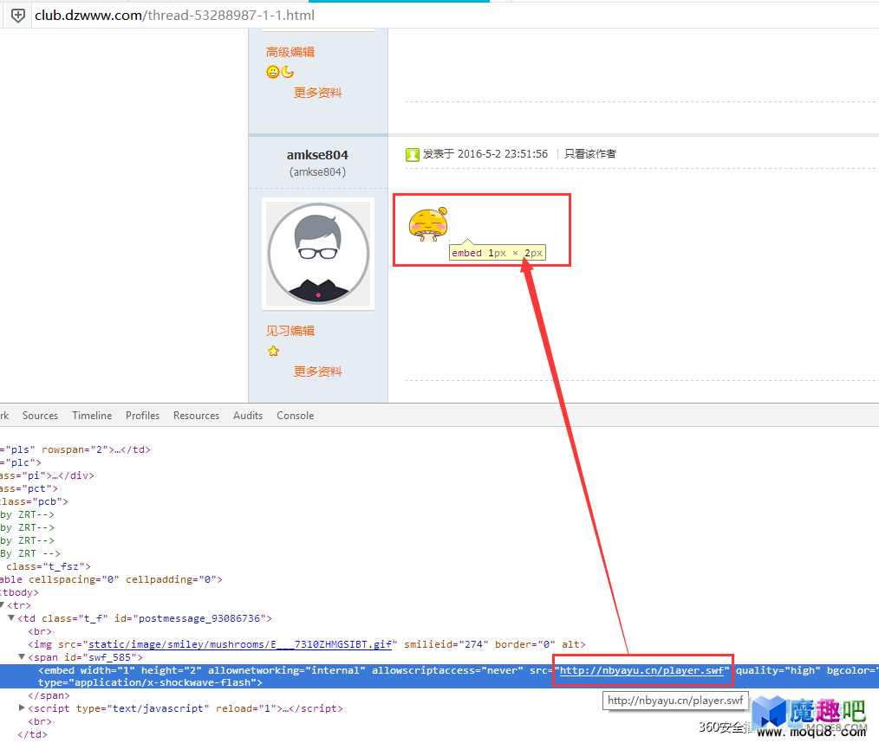
Task: Select the </span> closing tag row
Action: coord(49,695)
